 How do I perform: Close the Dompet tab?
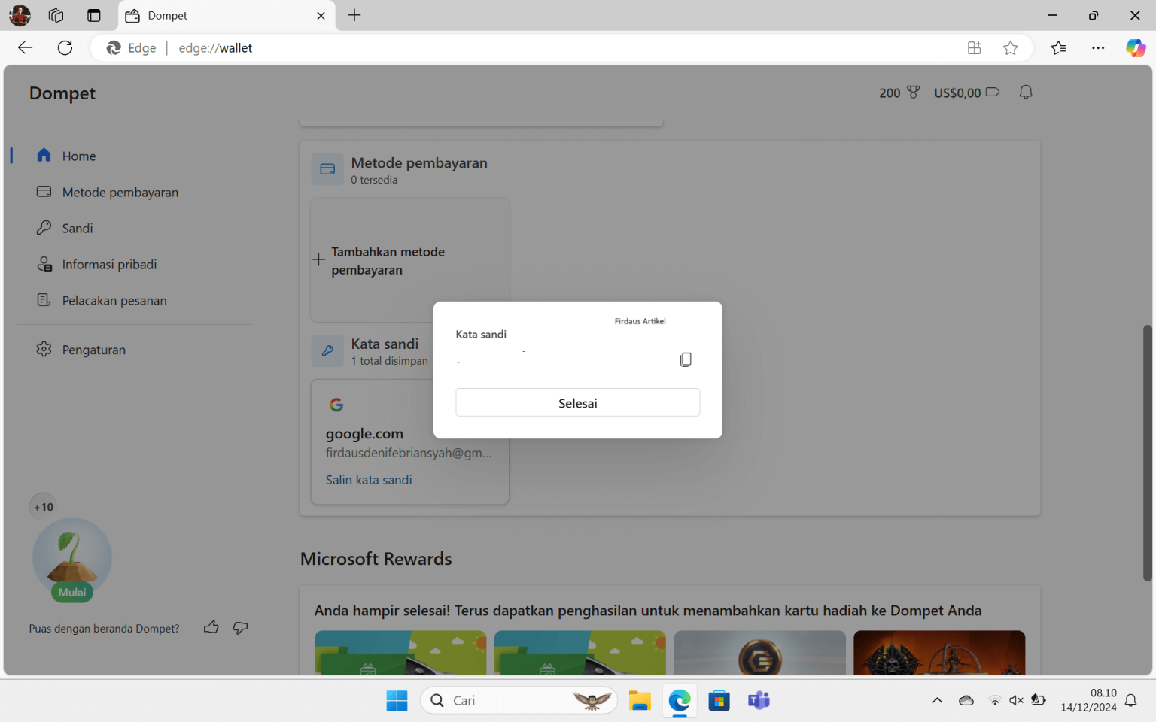click(x=321, y=15)
